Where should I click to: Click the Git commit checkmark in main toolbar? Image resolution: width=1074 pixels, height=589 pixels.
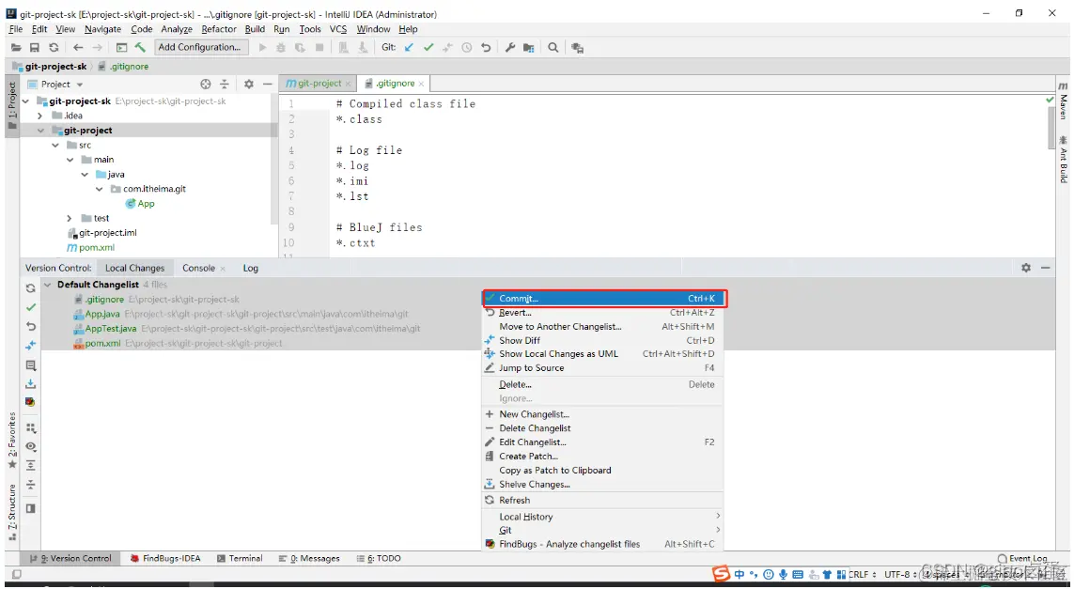[428, 48]
